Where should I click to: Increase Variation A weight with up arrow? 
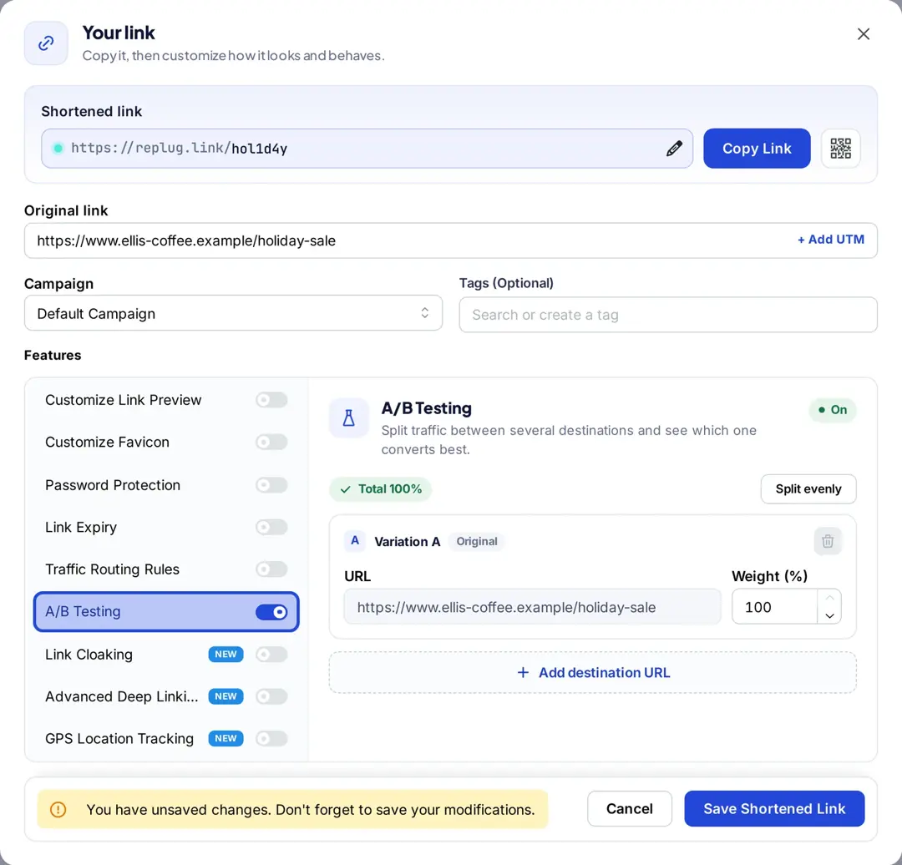829,598
